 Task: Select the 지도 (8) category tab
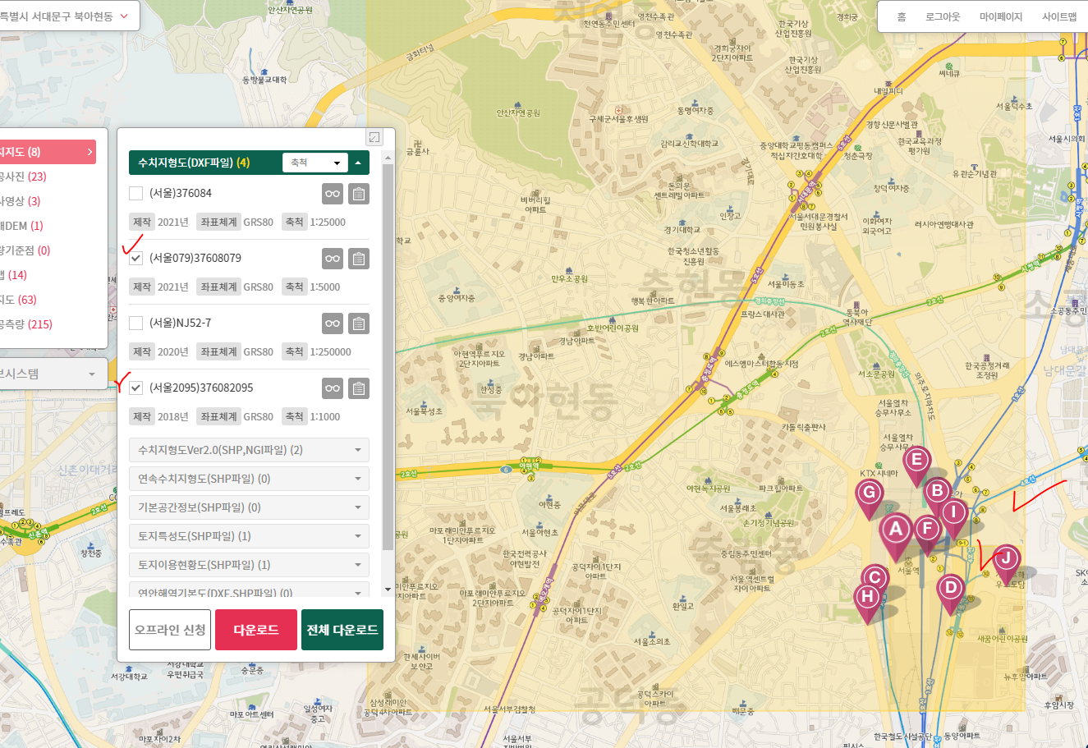pos(48,152)
